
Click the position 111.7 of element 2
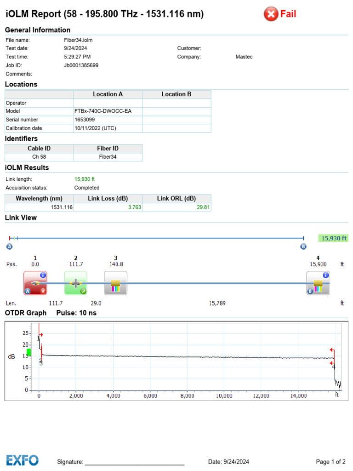coord(76,264)
